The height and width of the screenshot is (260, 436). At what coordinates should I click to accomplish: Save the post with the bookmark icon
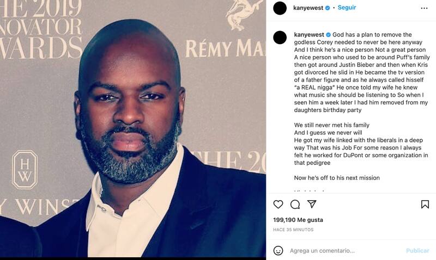pos(425,204)
